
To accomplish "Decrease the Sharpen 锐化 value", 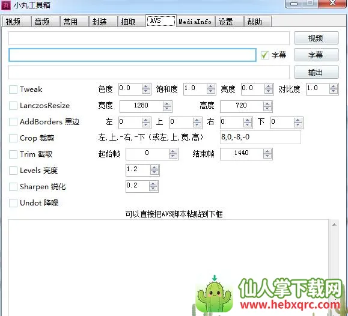I will (x=153, y=189).
